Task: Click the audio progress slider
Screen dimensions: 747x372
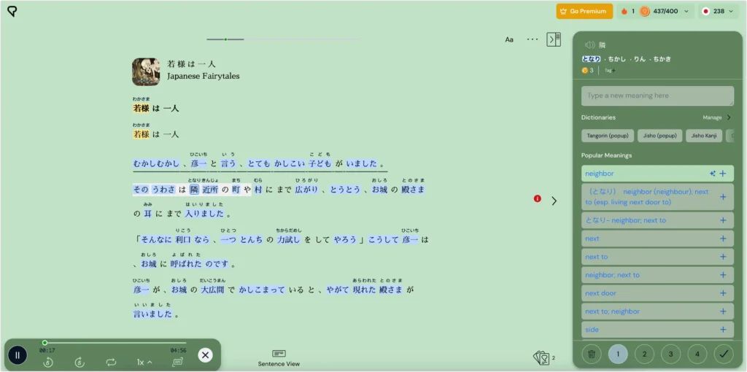Action: pyautogui.click(x=113, y=343)
